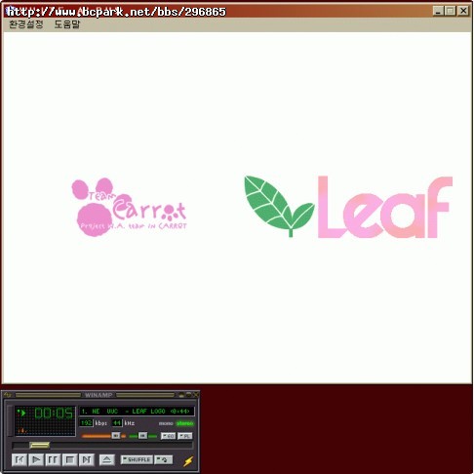This screenshot has height=474, width=474.
Task: Go to previous track in Winamp
Action: coord(20,459)
